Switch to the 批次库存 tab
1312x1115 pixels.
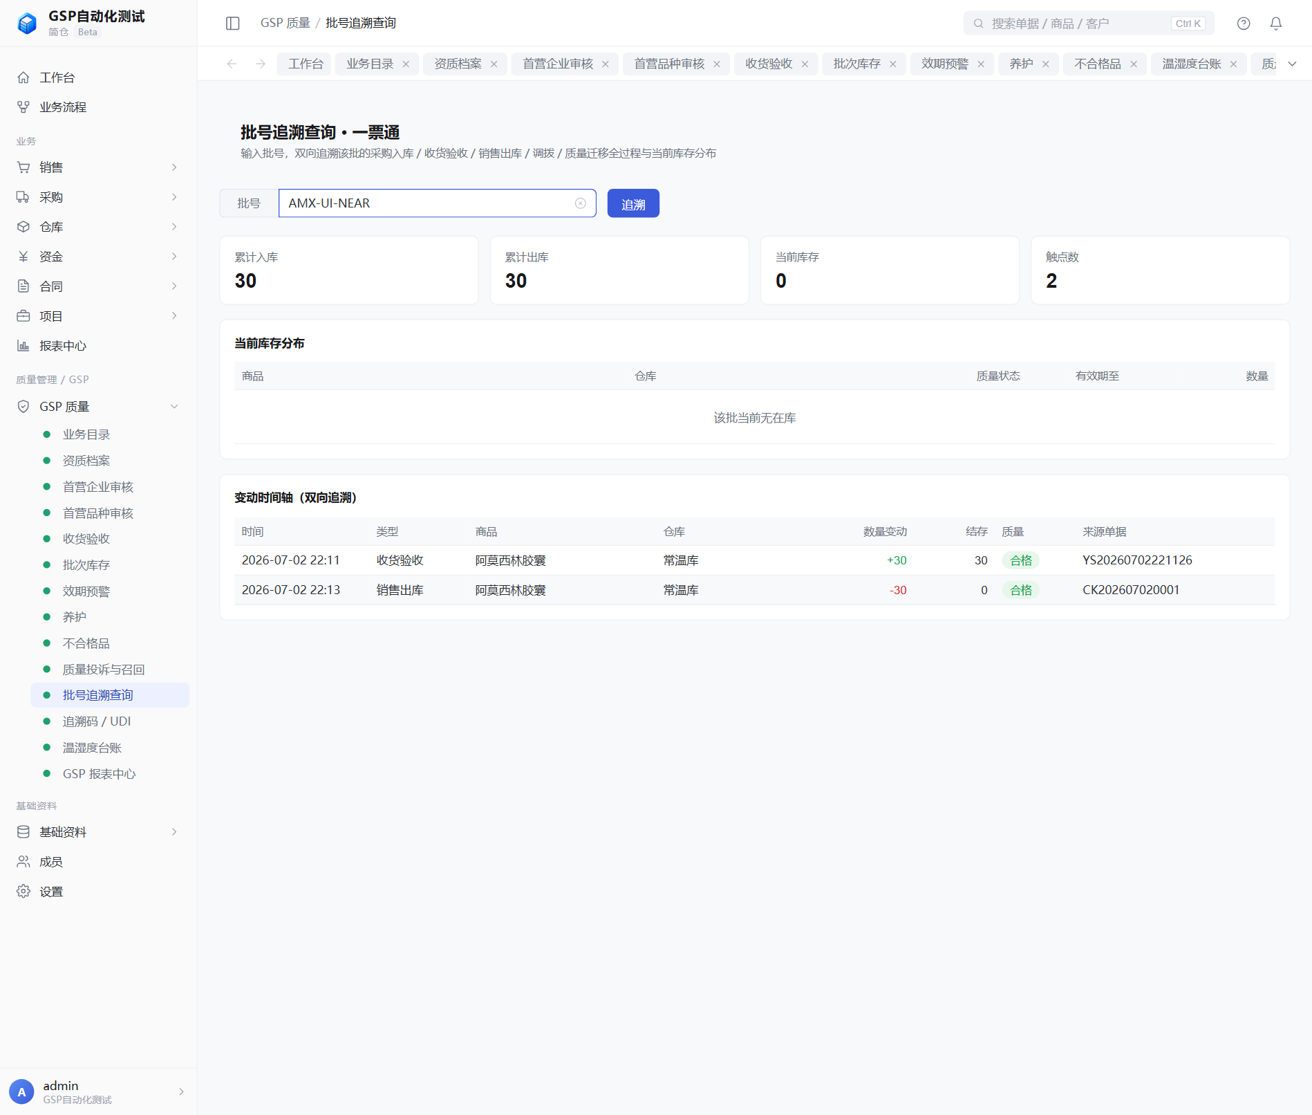(x=856, y=64)
